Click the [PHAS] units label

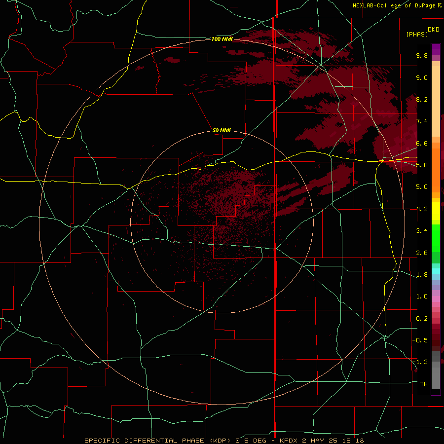tap(417, 34)
